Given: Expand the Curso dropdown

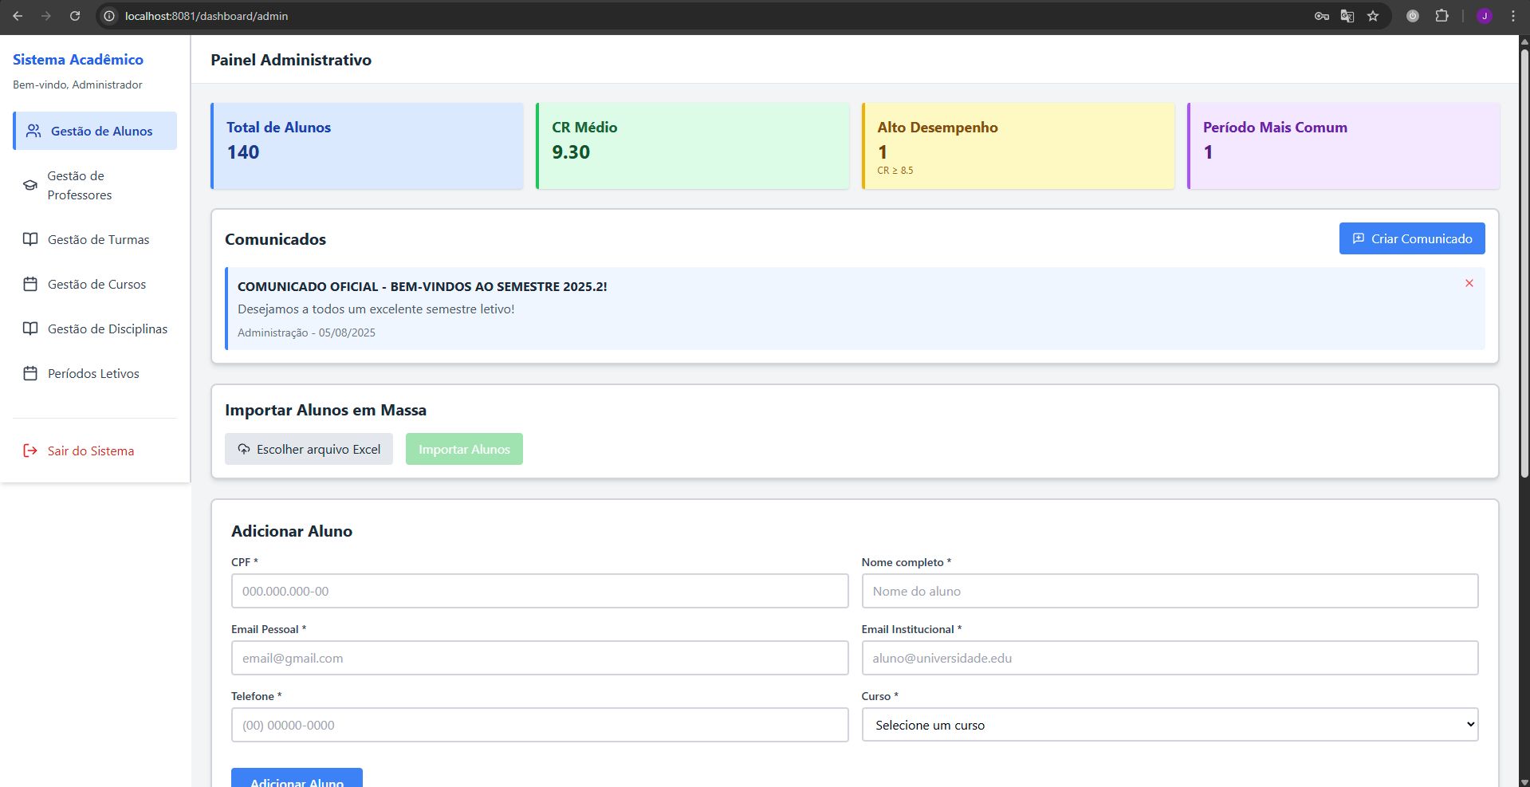Looking at the screenshot, I should [1170, 725].
